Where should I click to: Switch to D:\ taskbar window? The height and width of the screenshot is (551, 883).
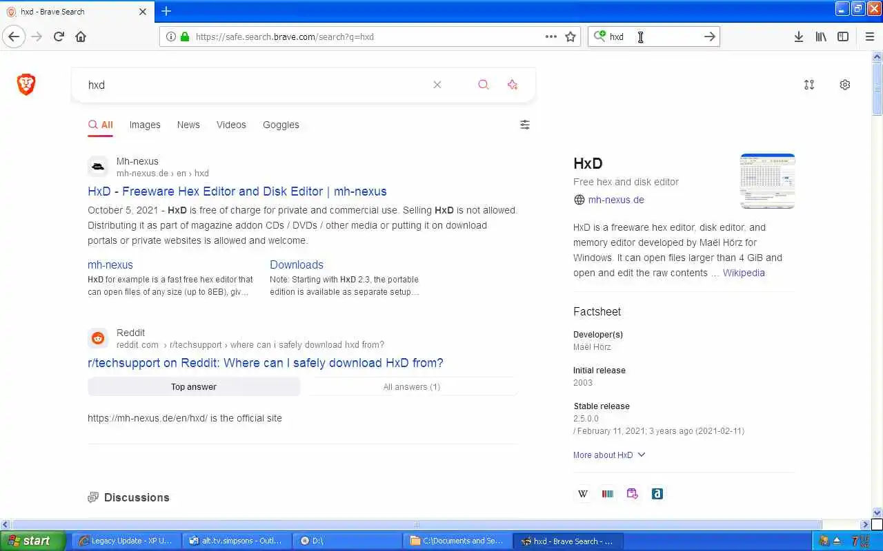(x=347, y=541)
